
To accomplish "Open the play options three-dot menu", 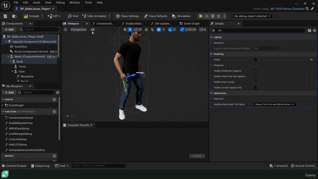I will pos(224,16).
